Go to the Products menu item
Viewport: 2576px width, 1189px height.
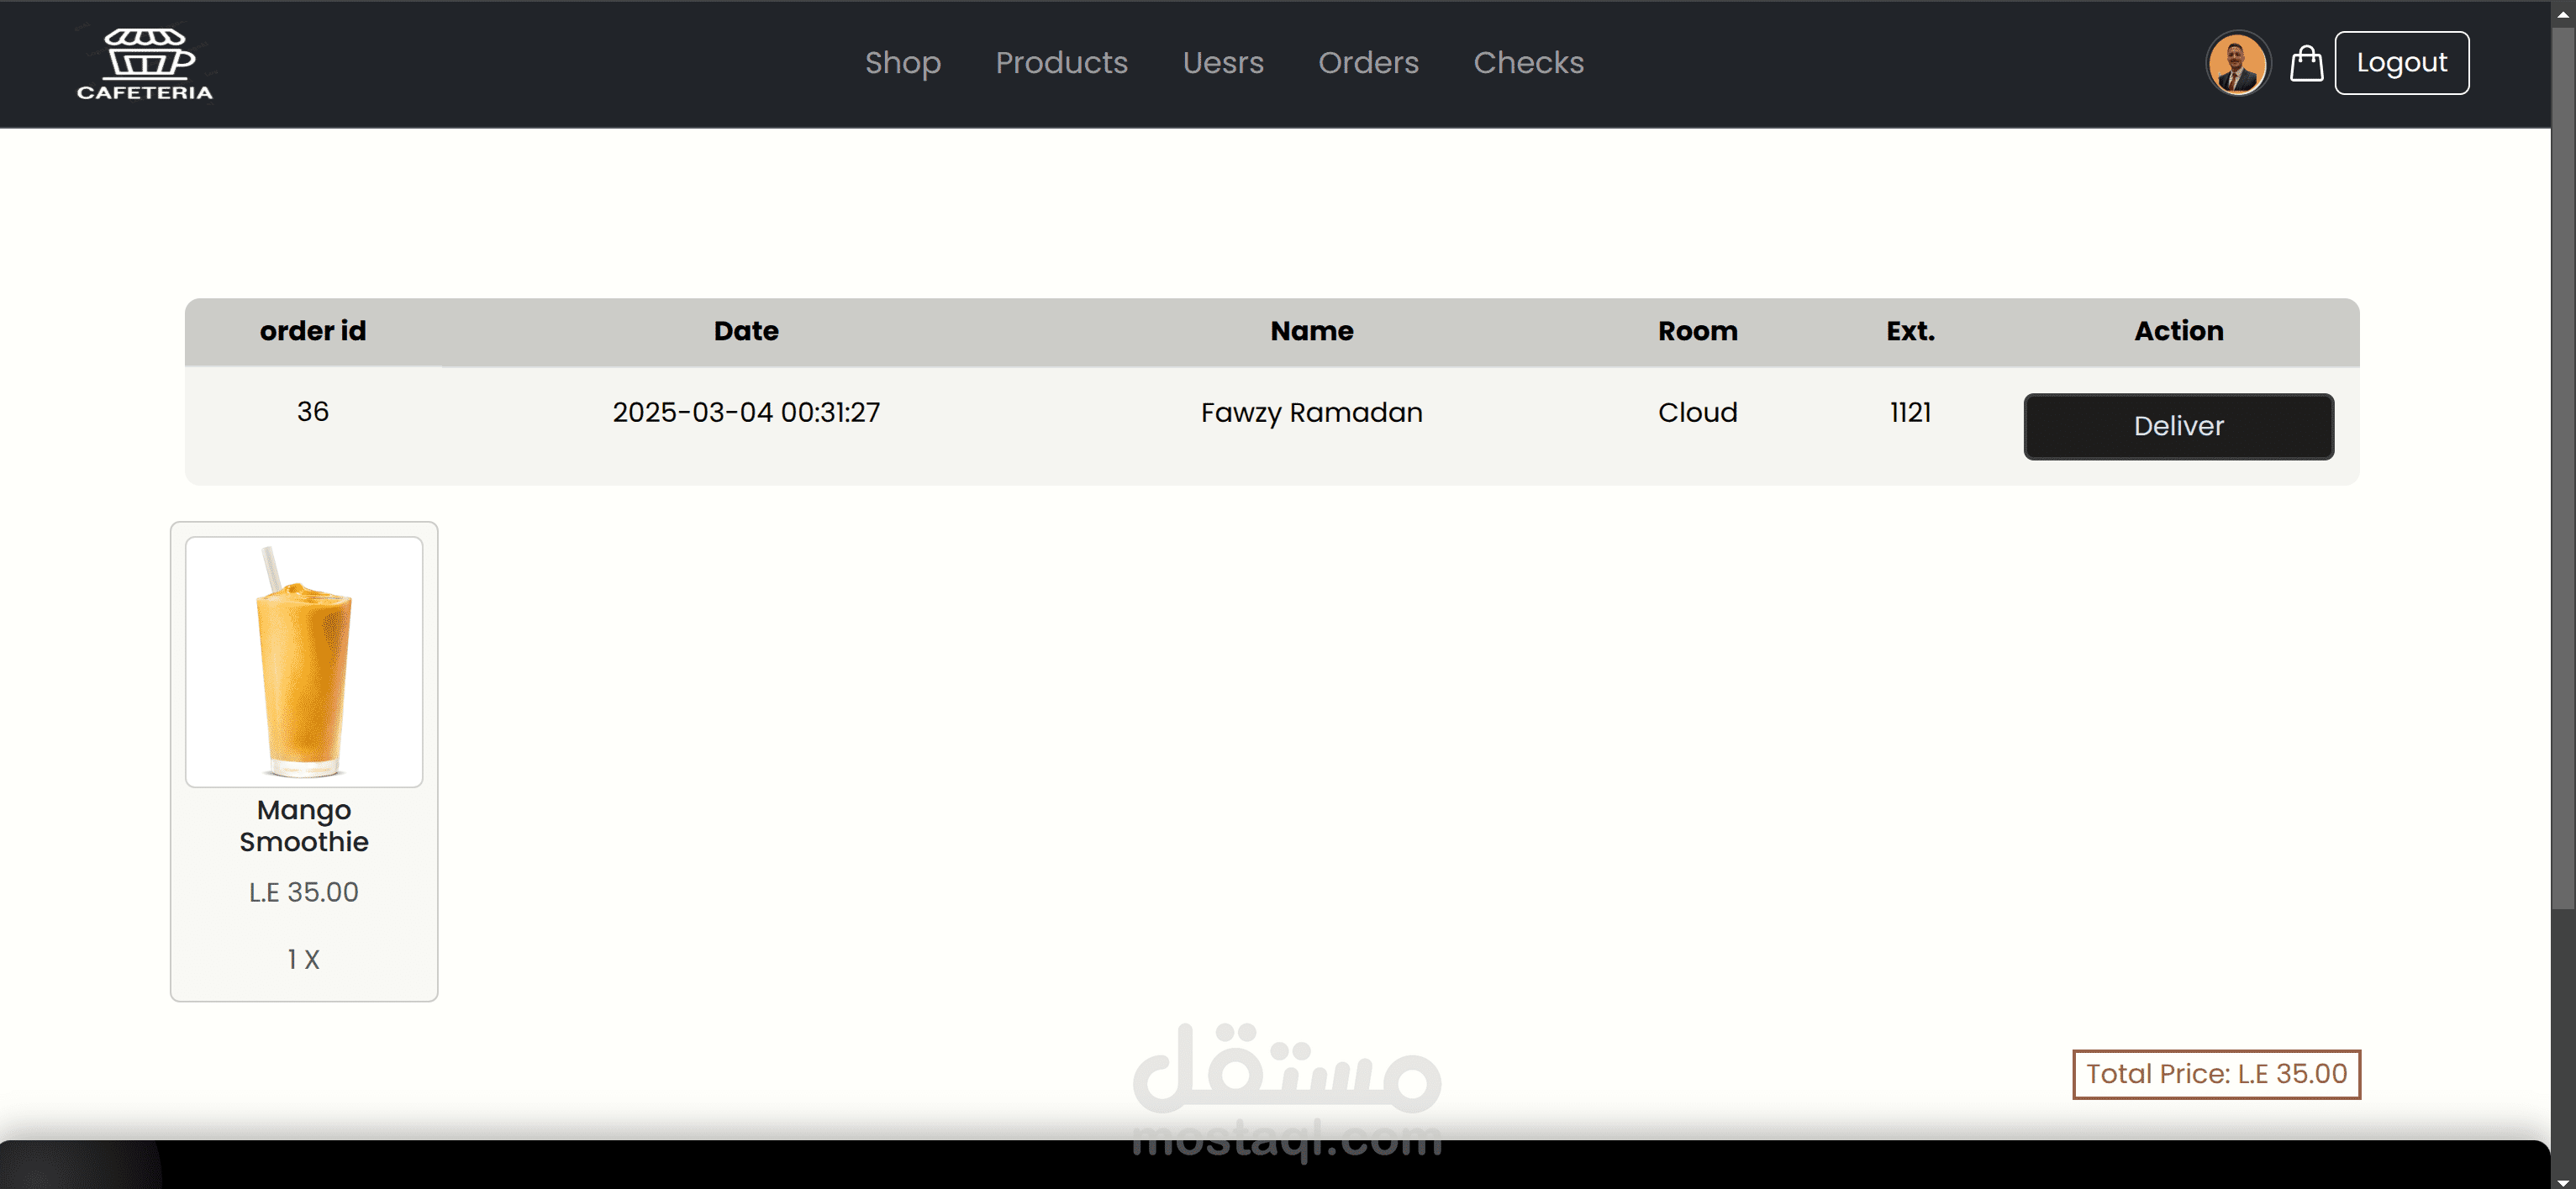coord(1061,63)
